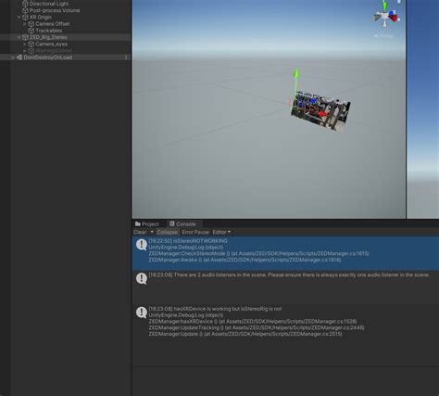Click the icon of hasXRDevice log
The width and height of the screenshot is (439, 396).
point(142,313)
